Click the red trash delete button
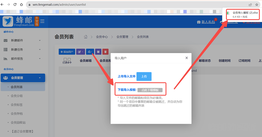 [105, 52]
